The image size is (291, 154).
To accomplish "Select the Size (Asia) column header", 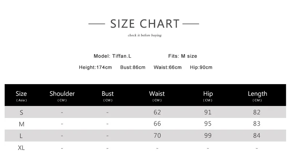I will coord(21,95).
